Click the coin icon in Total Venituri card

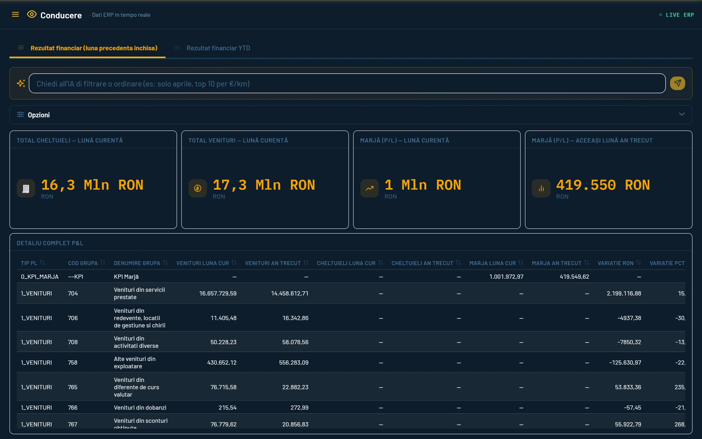click(198, 189)
